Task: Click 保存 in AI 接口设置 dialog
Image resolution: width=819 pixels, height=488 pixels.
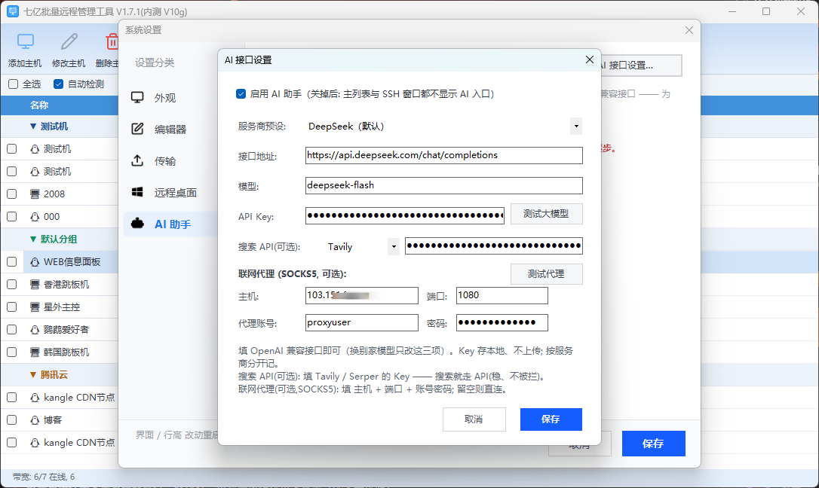Action: tap(551, 419)
